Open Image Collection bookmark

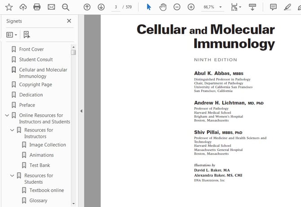tap(48, 145)
